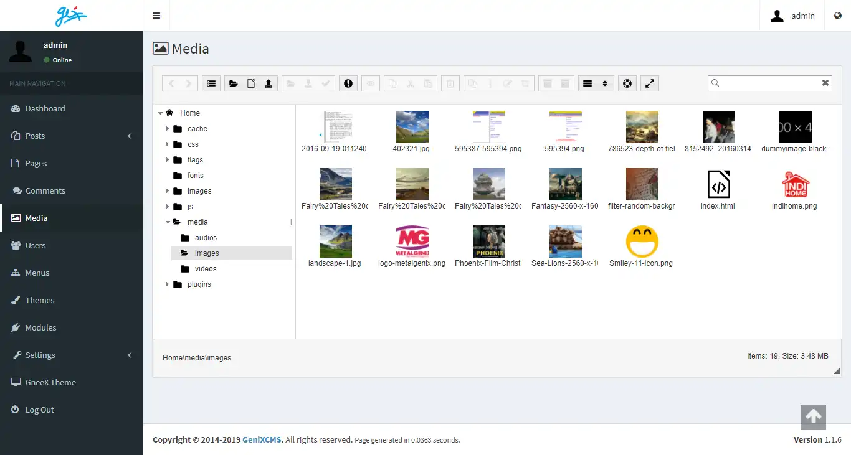The width and height of the screenshot is (851, 455).
Task: Log Out from the sidebar
Action: [x=72, y=410]
